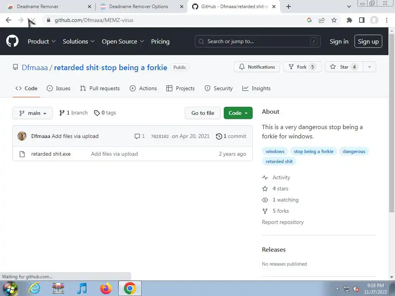Open the Windows Start button
The image size is (395, 296).
click(x=10, y=288)
